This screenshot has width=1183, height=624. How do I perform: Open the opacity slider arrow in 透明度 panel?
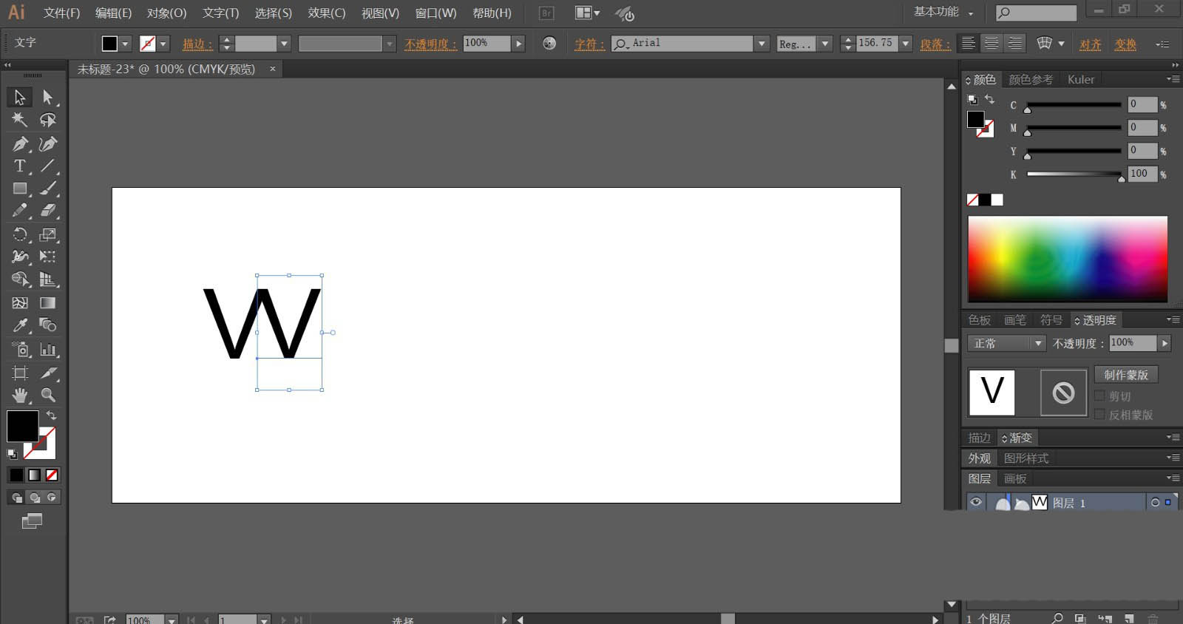[x=1165, y=343]
